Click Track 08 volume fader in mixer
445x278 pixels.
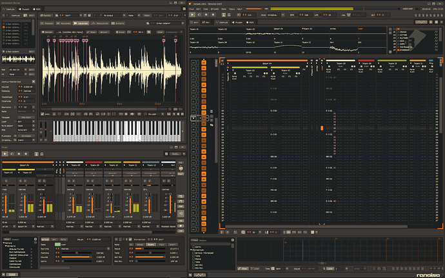tap(73, 203)
